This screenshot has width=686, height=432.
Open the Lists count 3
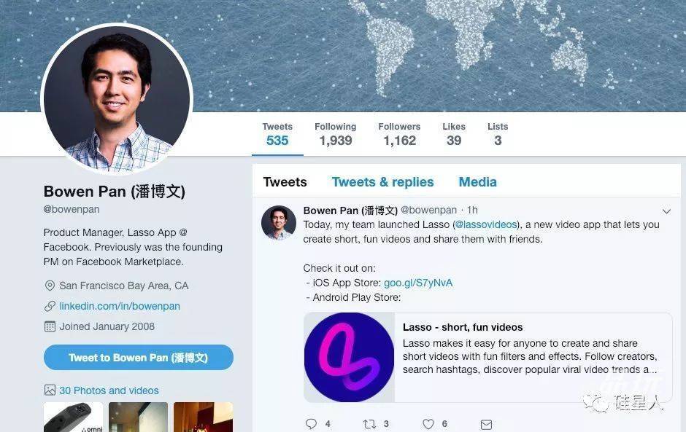point(498,134)
